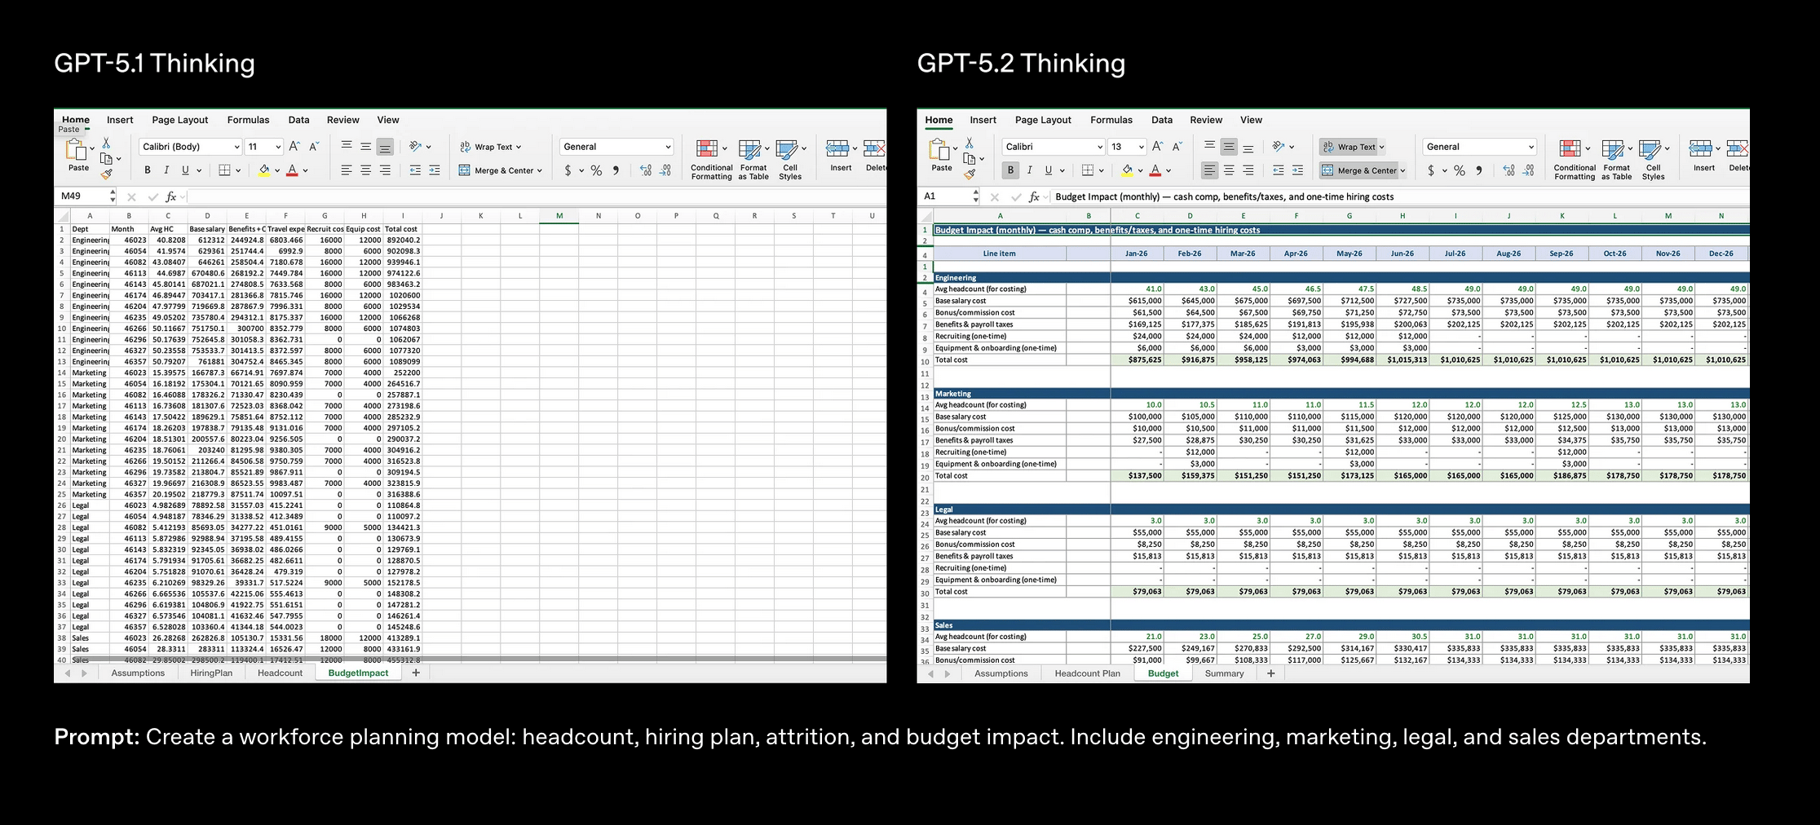Click yellow fill color bucket in left spreadsheet
The height and width of the screenshot is (825, 1820).
coord(263,170)
